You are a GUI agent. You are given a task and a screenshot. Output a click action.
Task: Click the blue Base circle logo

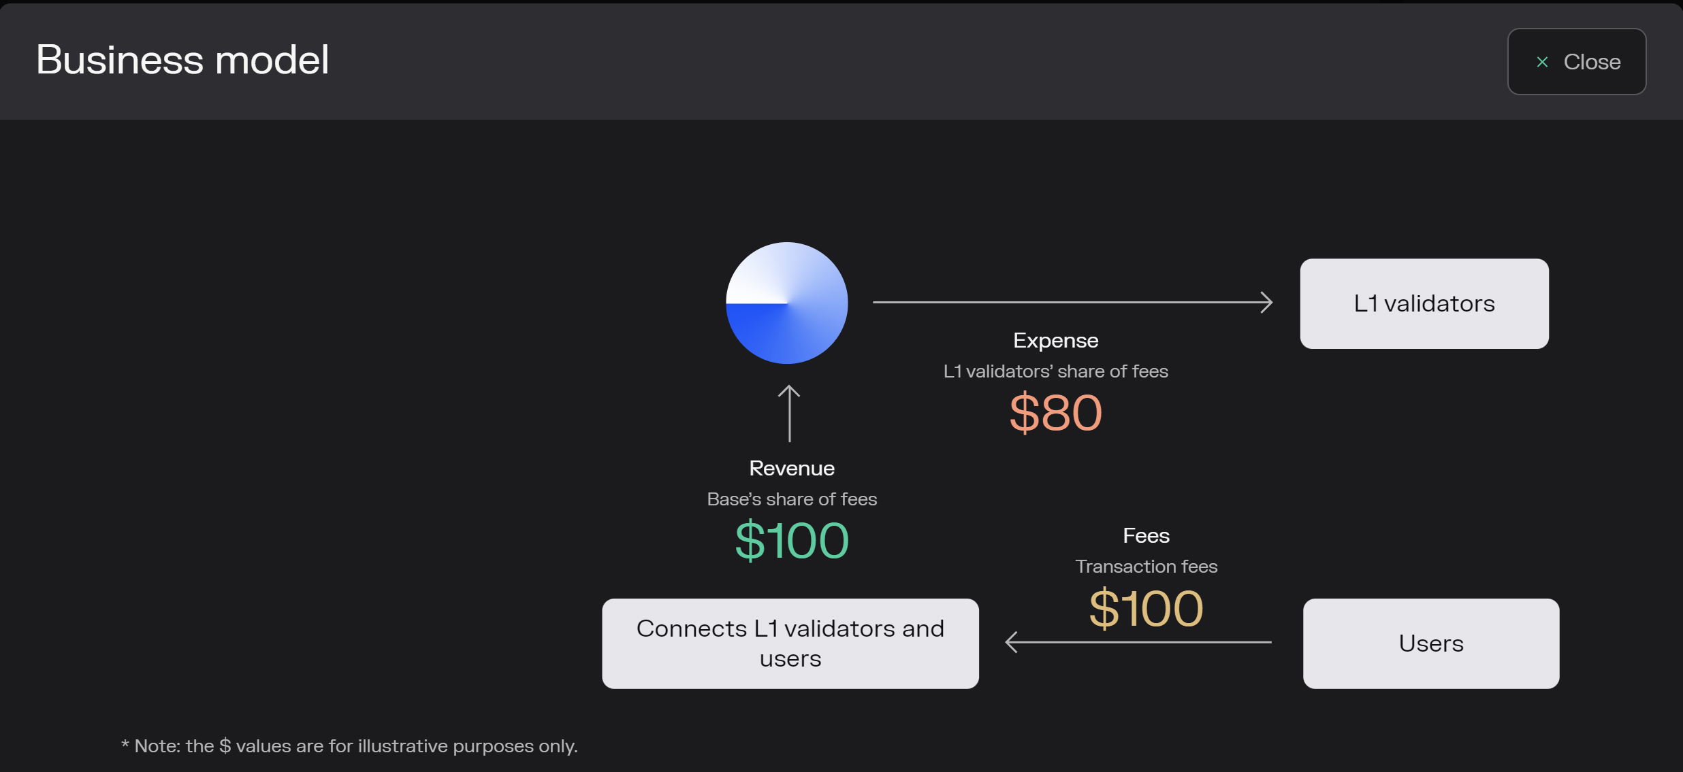(786, 303)
